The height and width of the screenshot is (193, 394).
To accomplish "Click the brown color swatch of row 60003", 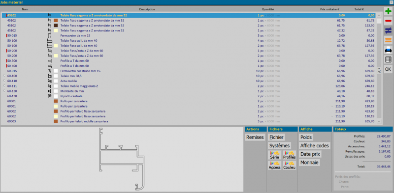I will click(56, 121).
